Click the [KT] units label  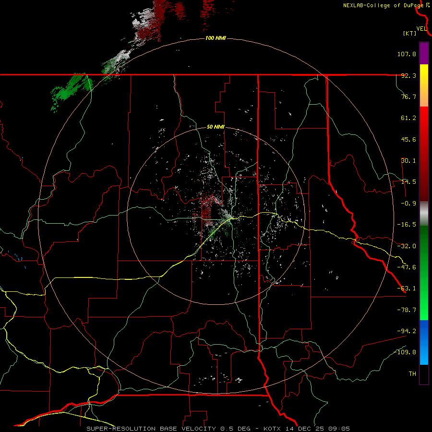pos(410,33)
